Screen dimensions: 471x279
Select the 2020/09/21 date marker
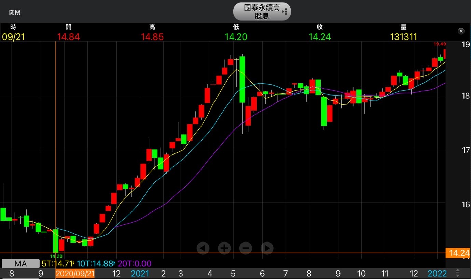point(75,274)
